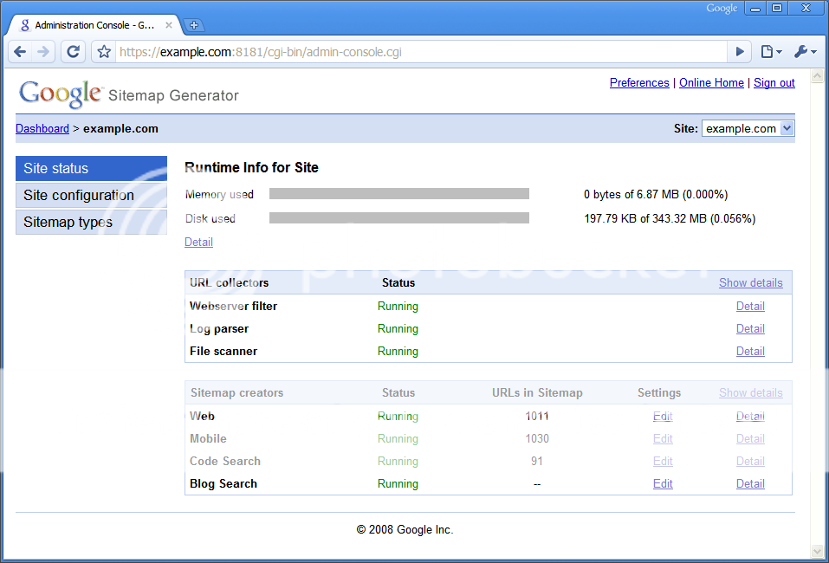Click the browser Forward arrow button
This screenshot has height=563, width=829.
[x=43, y=52]
